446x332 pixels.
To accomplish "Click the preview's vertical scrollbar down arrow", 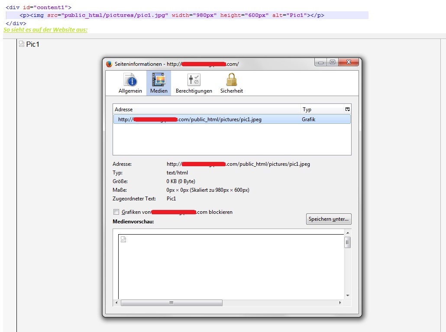I will (347, 295).
